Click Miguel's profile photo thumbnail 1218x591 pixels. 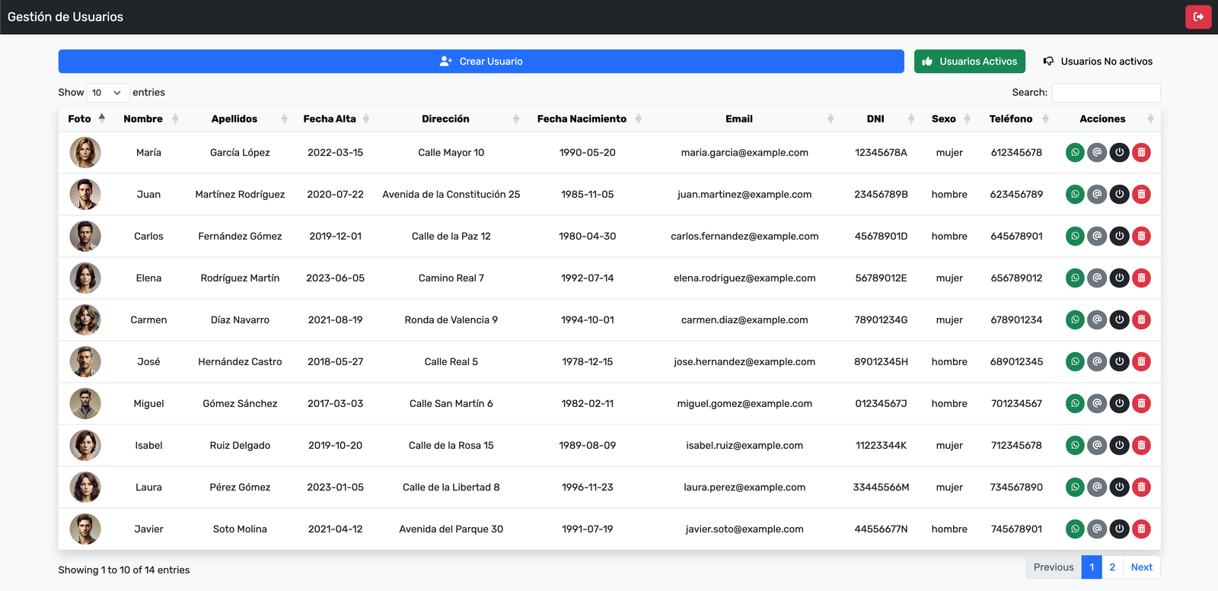[85, 403]
